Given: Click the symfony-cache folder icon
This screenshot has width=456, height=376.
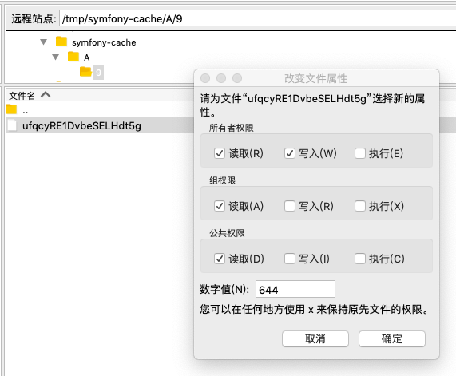Looking at the screenshot, I should click(61, 42).
